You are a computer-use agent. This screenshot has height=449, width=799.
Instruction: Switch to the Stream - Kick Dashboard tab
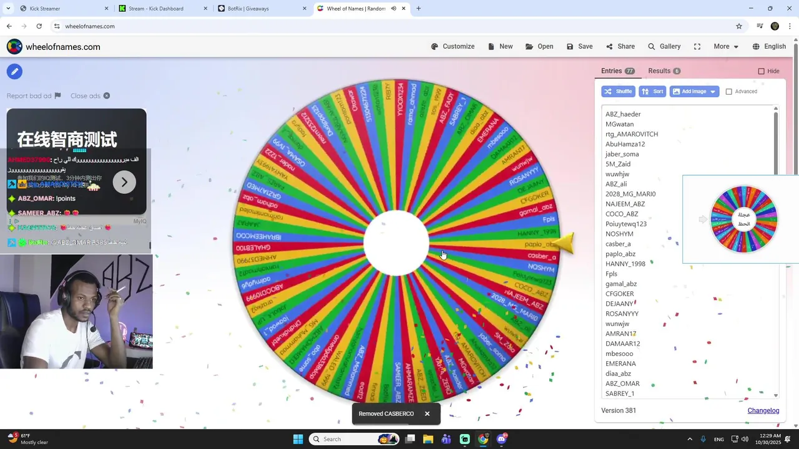coord(162,9)
